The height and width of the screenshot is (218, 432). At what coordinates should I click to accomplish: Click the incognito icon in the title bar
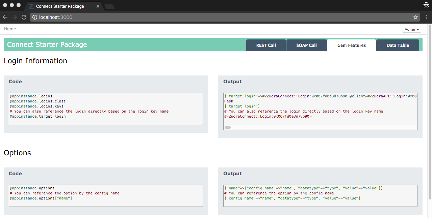tap(426, 5)
